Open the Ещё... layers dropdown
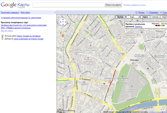Viewport: 167px width, 113px height. click(133, 17)
